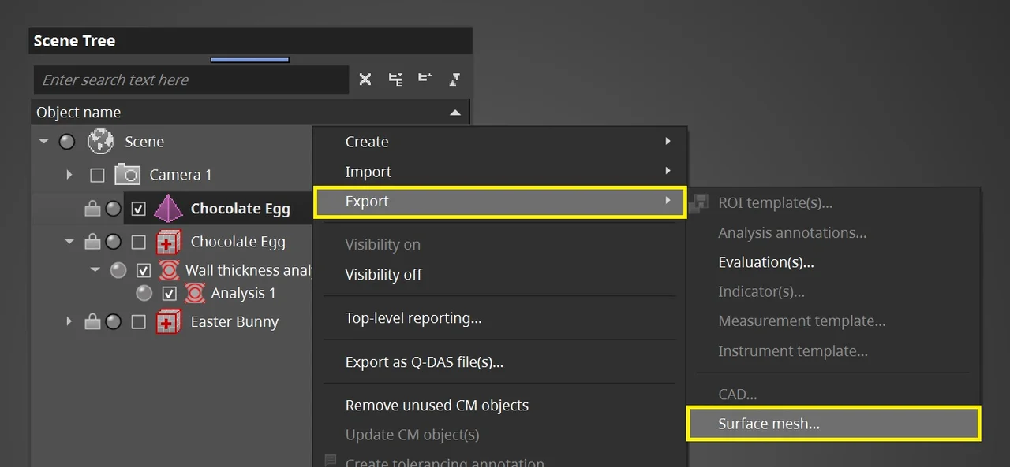Screen dimensions: 1010x467
Task: Click the expand-tree icon beside the search field
Action: click(395, 80)
